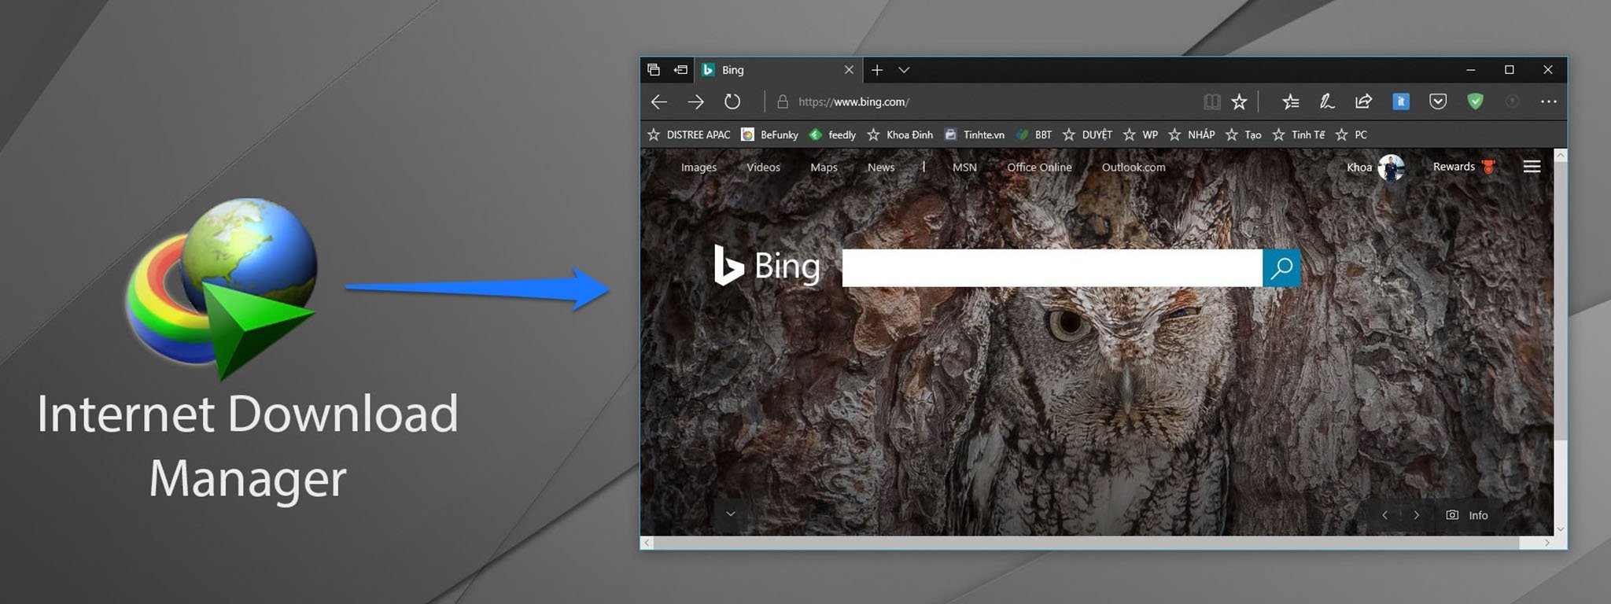Open Reading view book icon
This screenshot has height=604, width=1611.
point(1212,101)
